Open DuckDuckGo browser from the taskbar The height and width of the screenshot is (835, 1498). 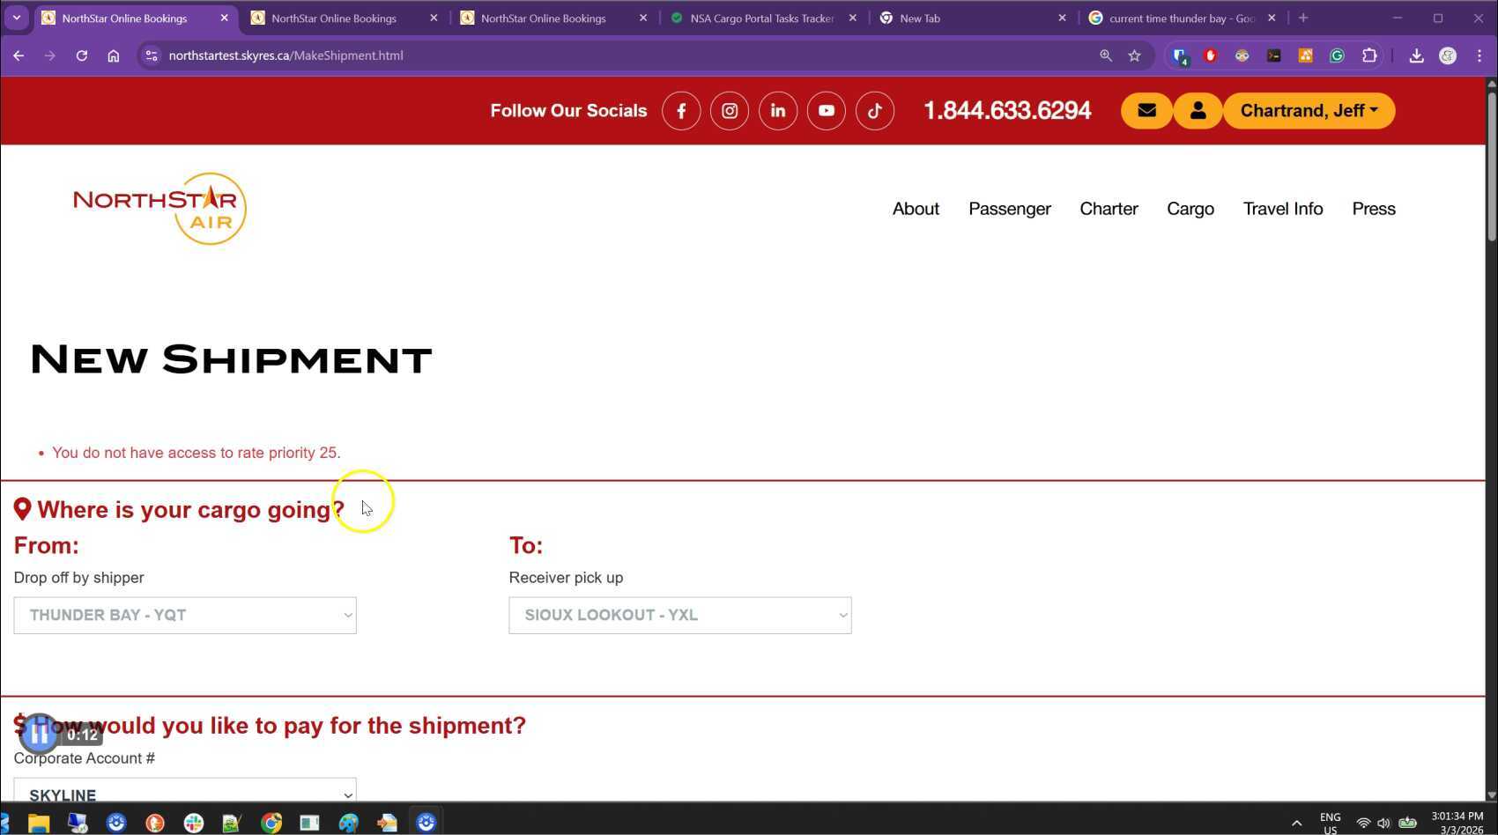155,823
